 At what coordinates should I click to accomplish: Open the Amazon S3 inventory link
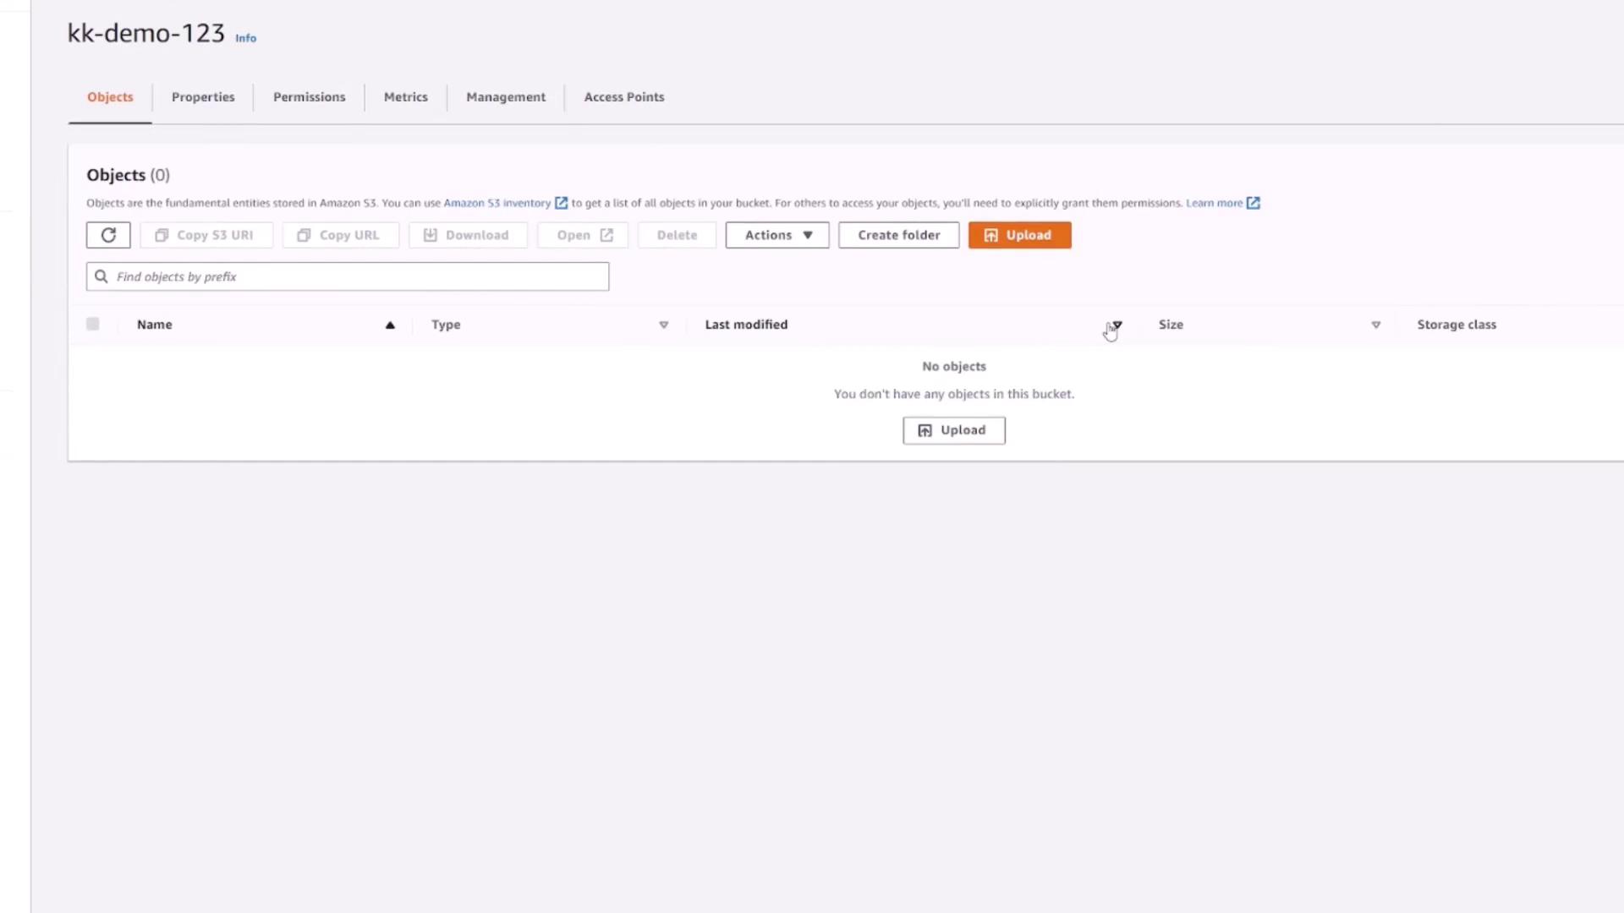pyautogui.click(x=497, y=203)
